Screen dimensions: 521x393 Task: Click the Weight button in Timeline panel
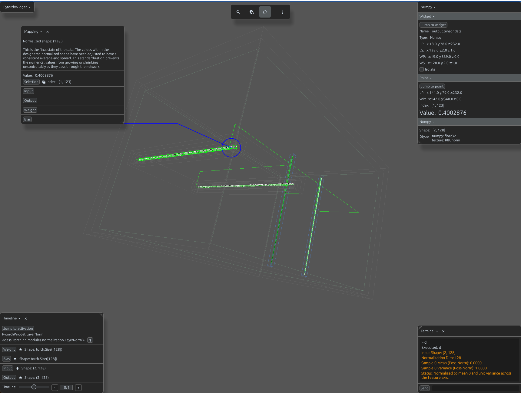pos(9,349)
